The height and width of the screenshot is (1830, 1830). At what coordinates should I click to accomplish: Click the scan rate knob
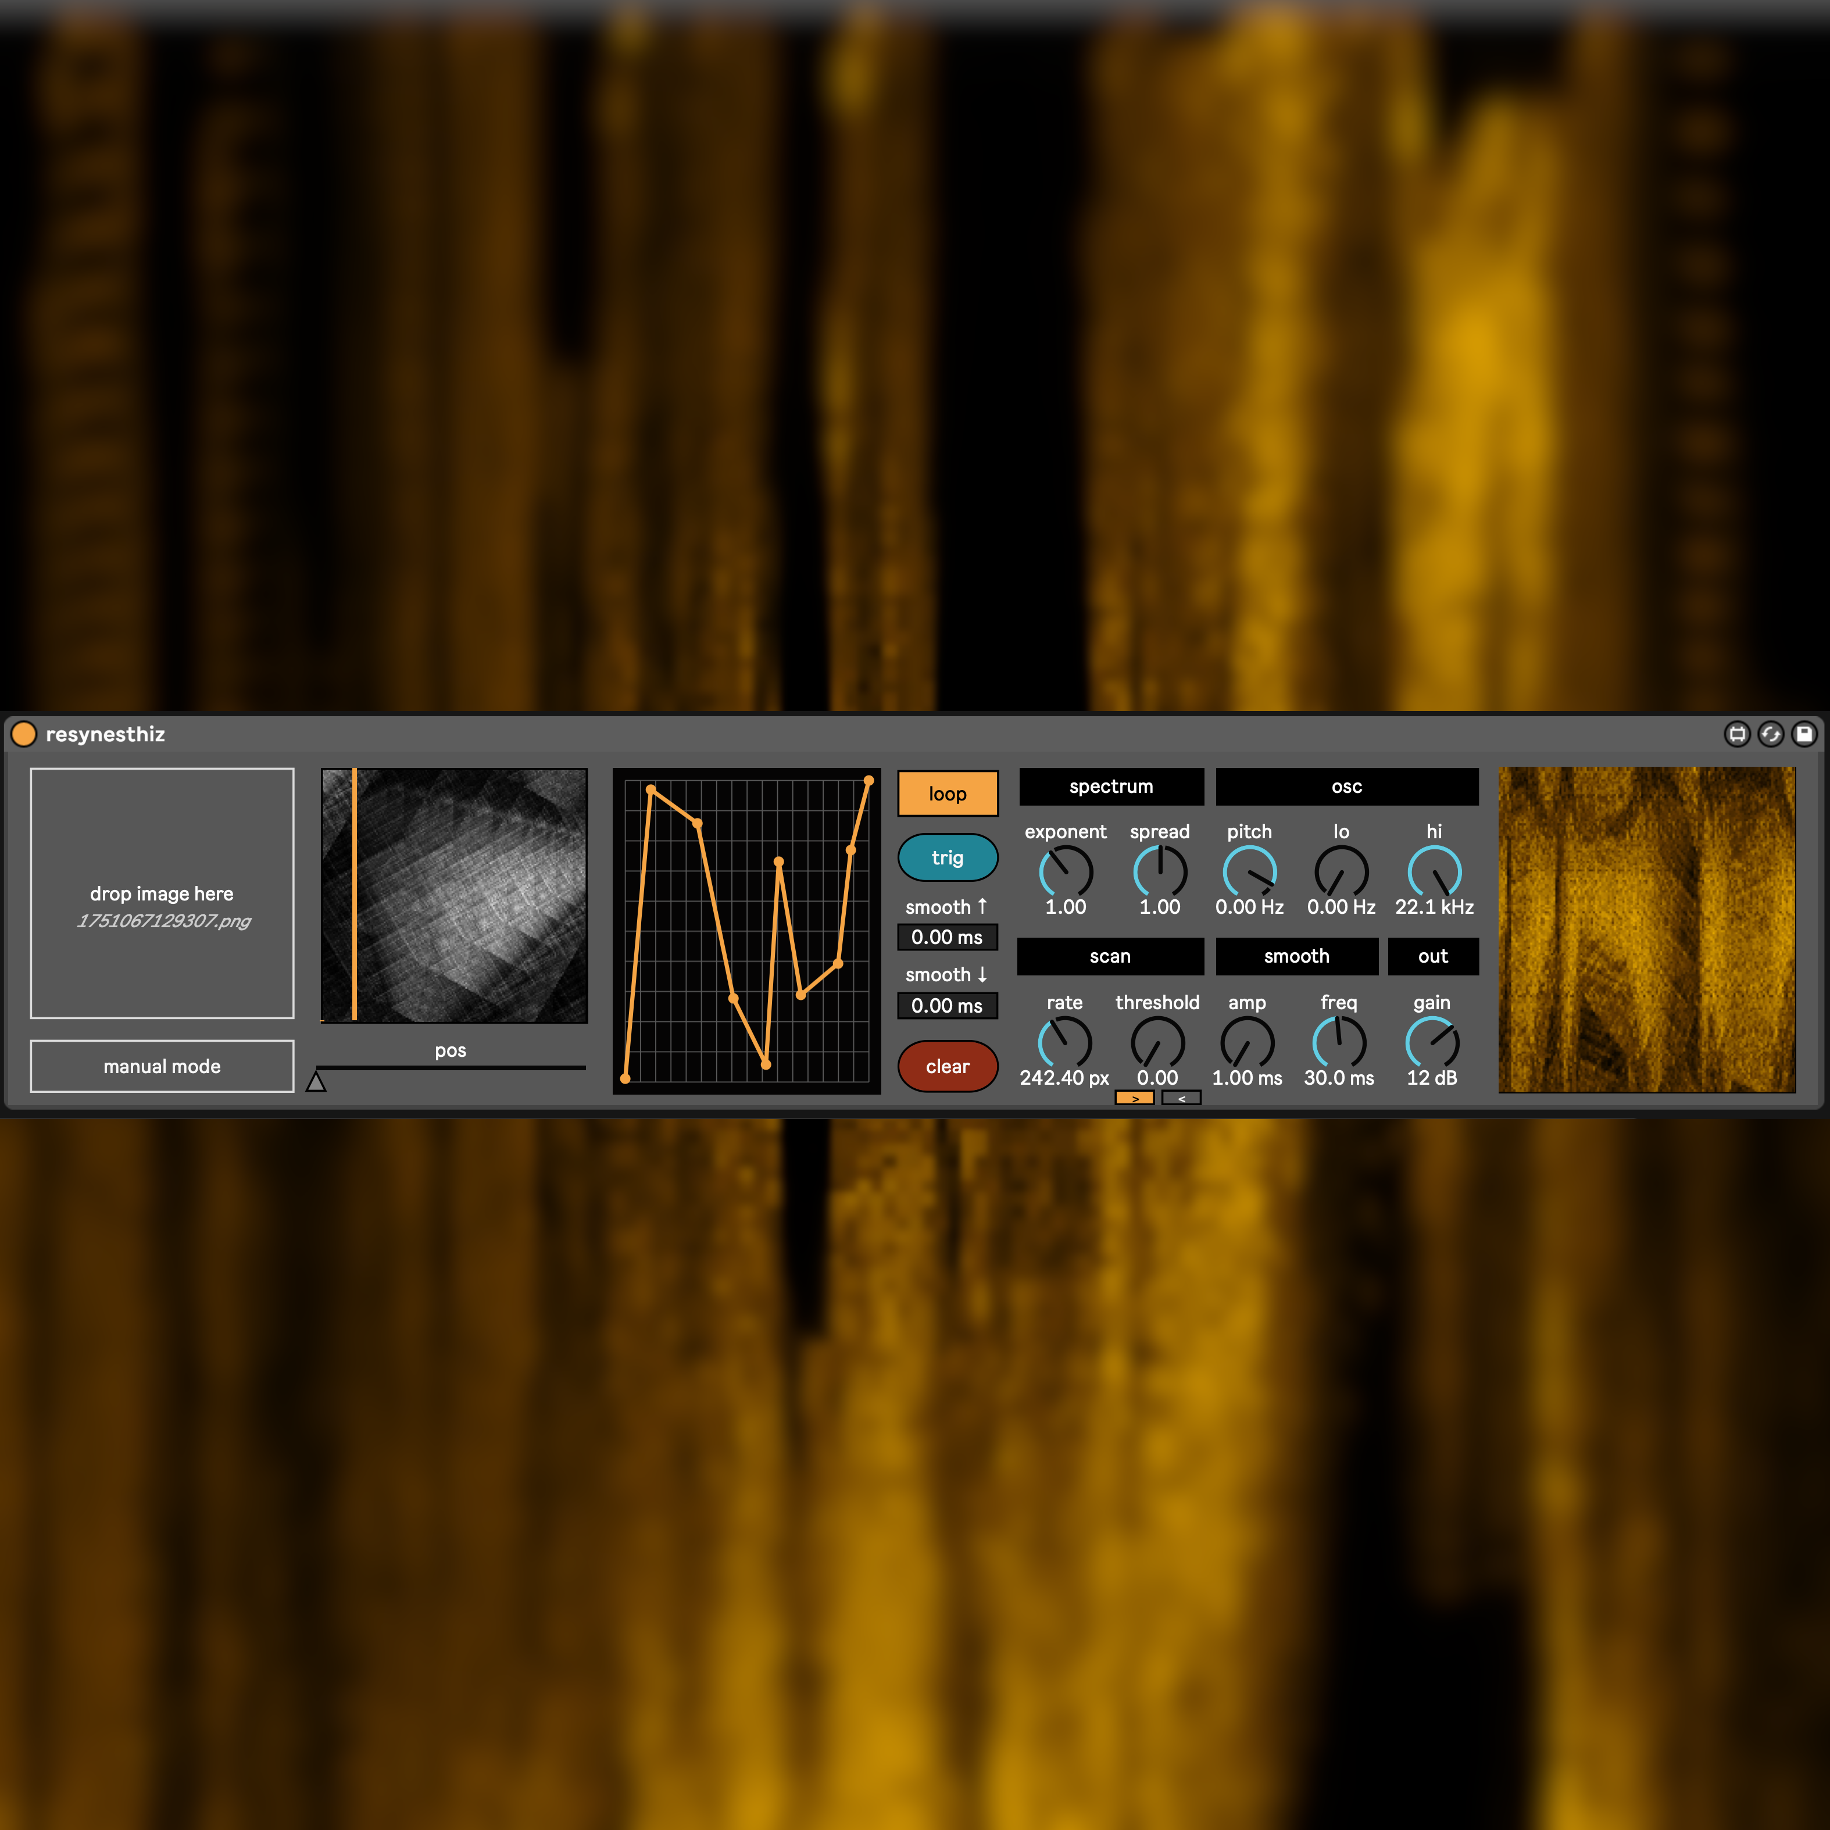(1064, 1043)
